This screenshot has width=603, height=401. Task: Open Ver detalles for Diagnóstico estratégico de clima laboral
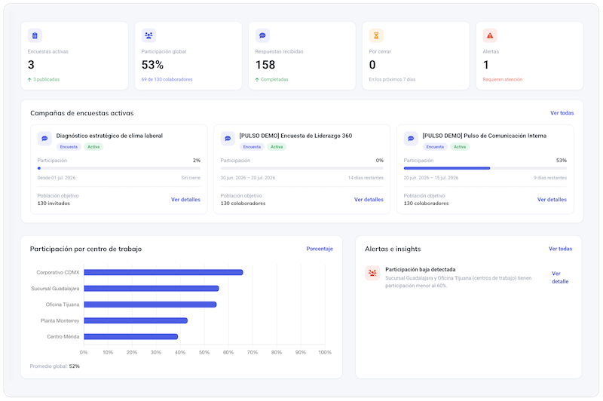click(x=185, y=200)
